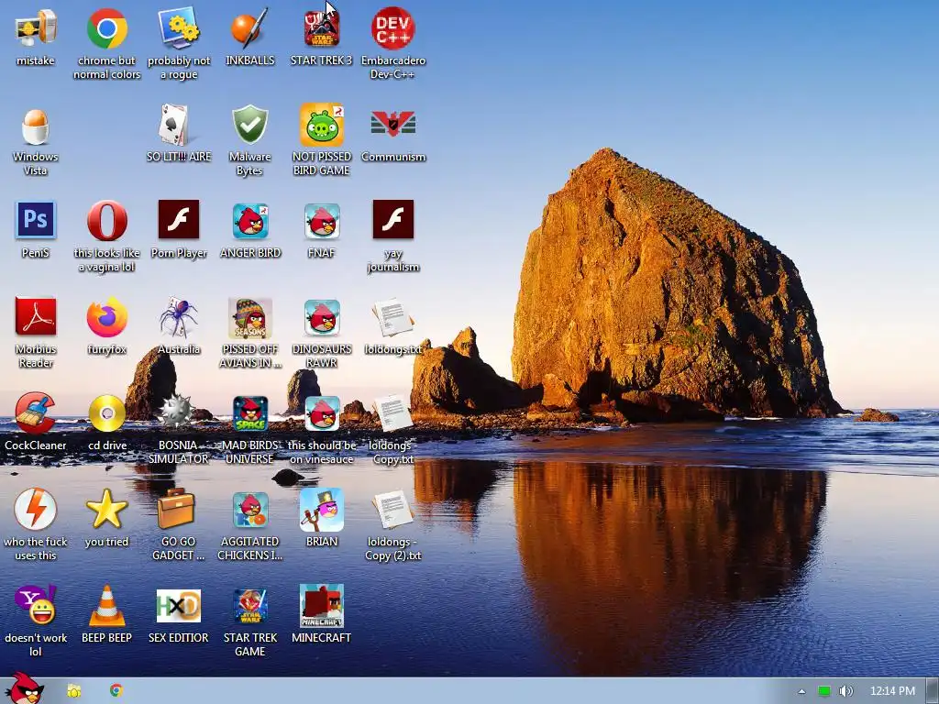
Task: Open the 'SO LIT!!! AIRE' card game icon
Action: tap(175, 125)
